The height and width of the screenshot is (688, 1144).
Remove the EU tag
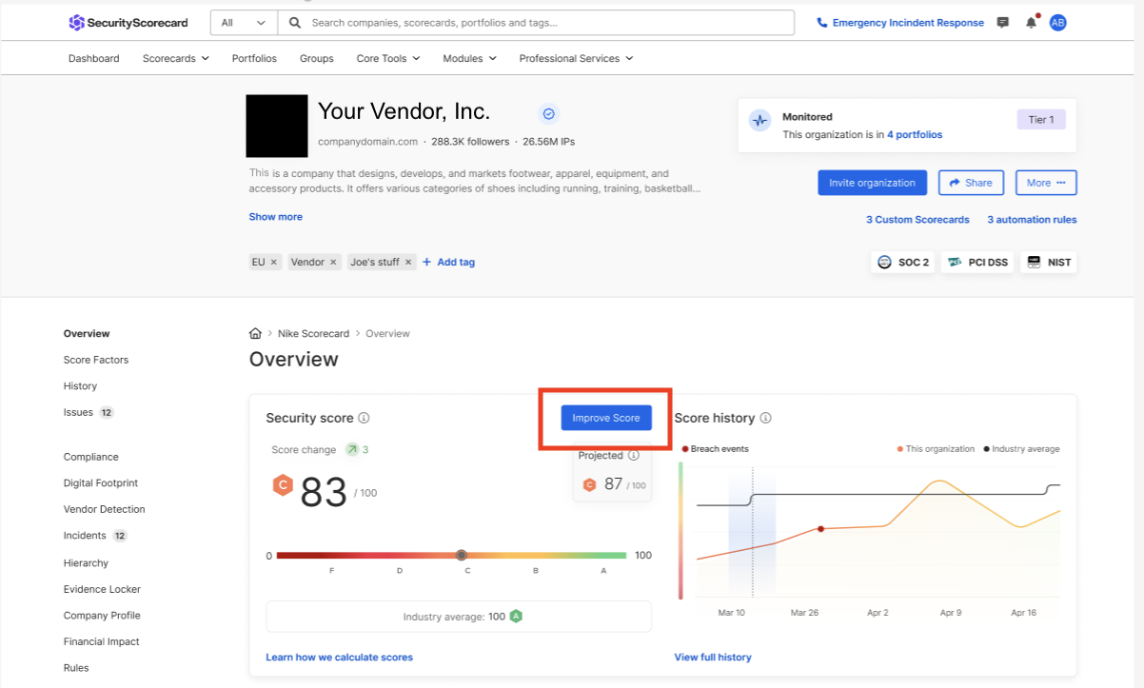tap(274, 262)
